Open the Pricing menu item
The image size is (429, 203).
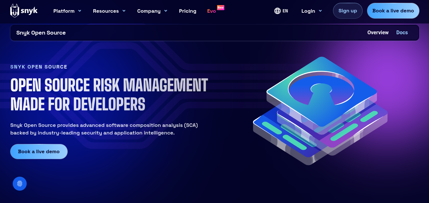coord(187,11)
